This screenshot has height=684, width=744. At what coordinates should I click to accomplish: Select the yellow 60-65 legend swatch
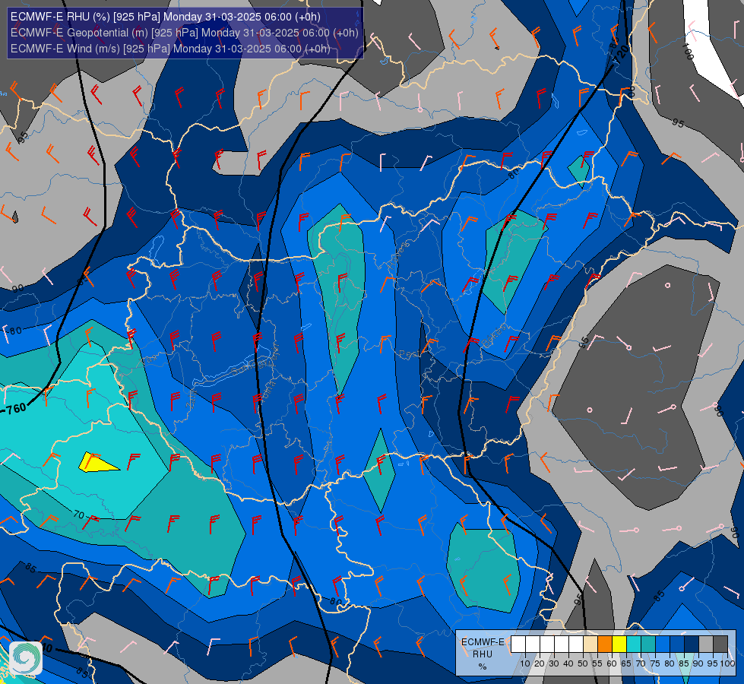click(x=619, y=644)
